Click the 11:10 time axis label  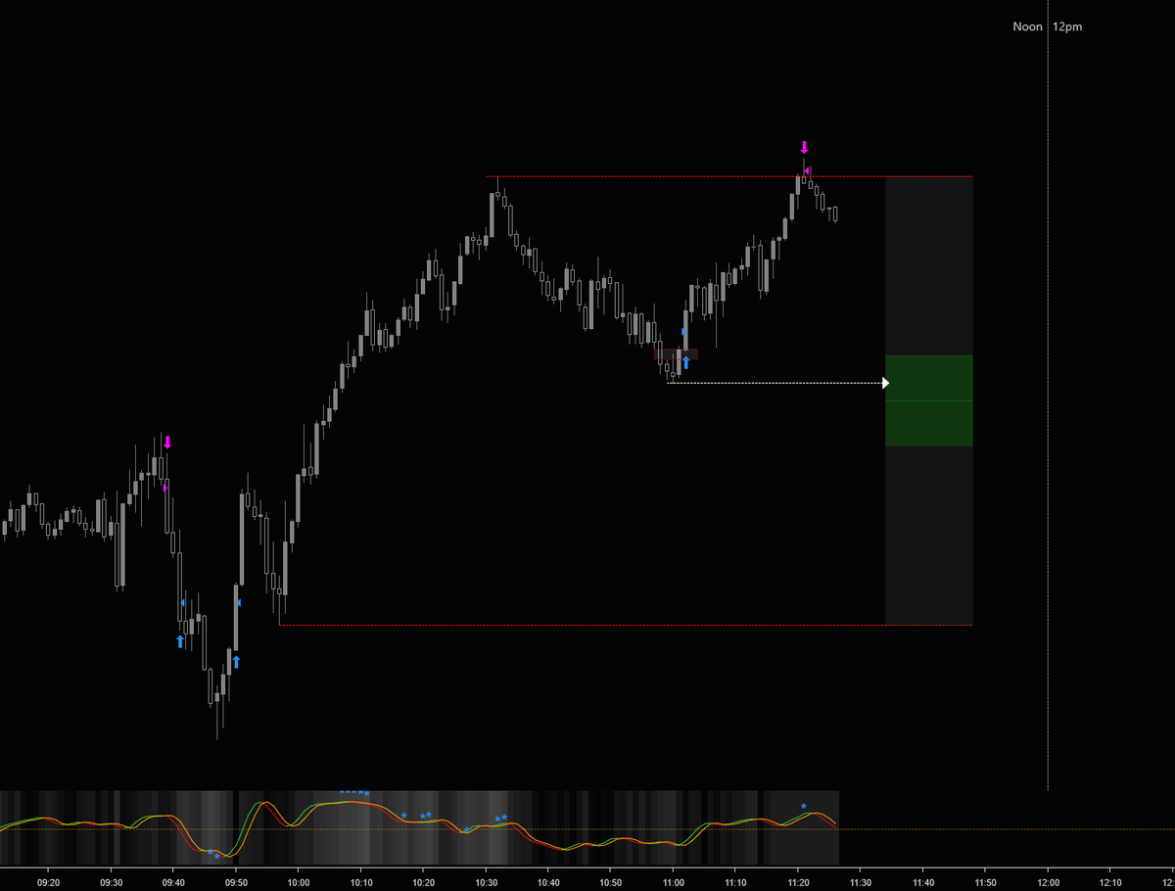(x=735, y=881)
